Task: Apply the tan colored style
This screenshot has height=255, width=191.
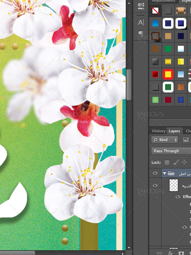Action: (168, 36)
